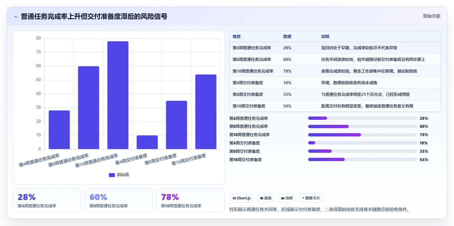Click the 表格 chip
This screenshot has height=226, width=454.
265,198
